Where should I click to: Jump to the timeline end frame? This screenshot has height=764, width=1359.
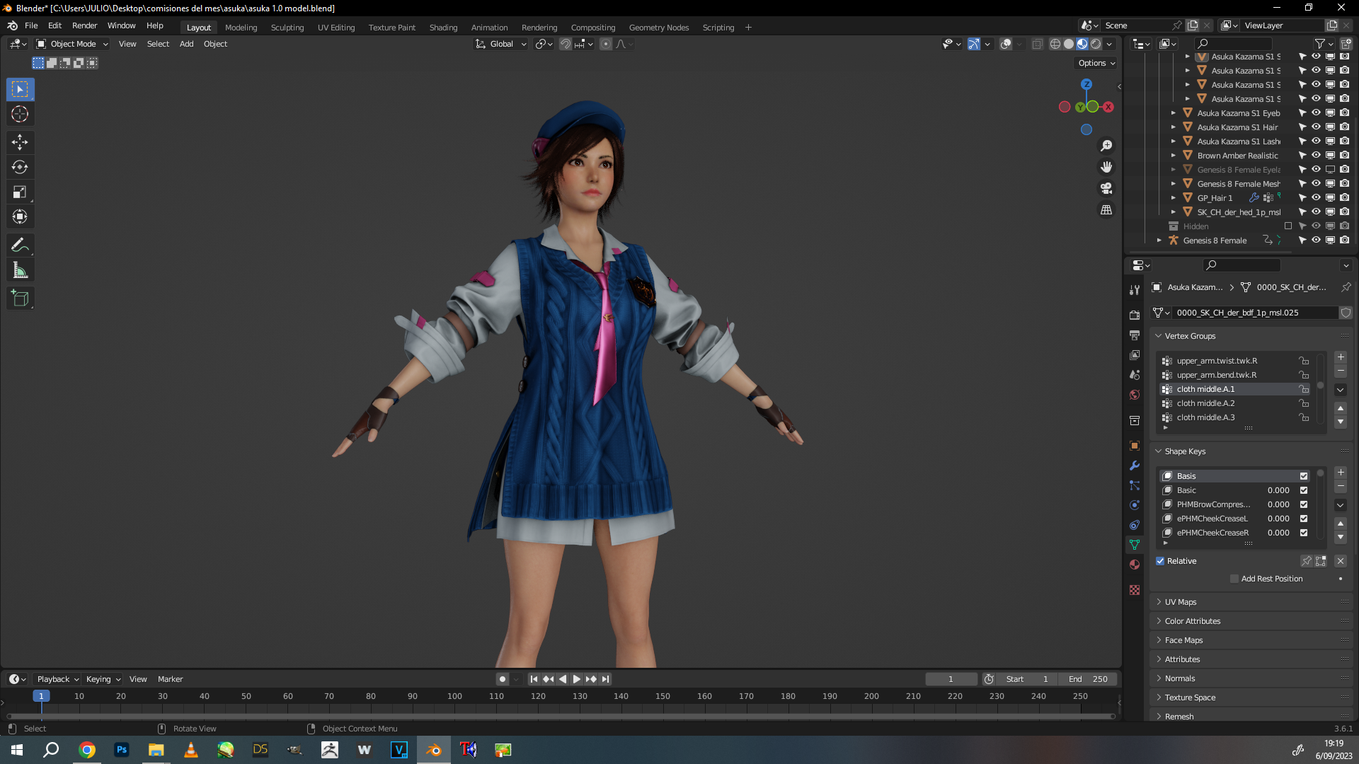[x=605, y=679]
